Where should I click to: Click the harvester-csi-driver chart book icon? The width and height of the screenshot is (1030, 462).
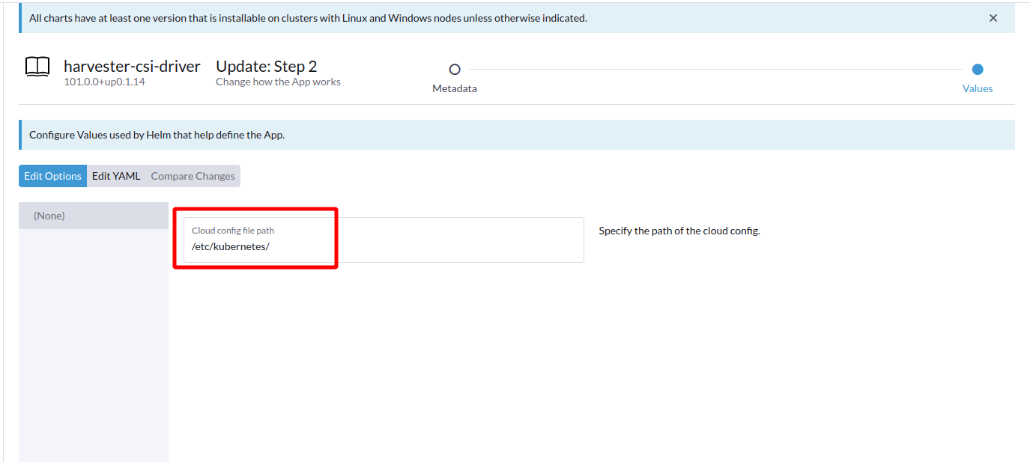pos(37,67)
